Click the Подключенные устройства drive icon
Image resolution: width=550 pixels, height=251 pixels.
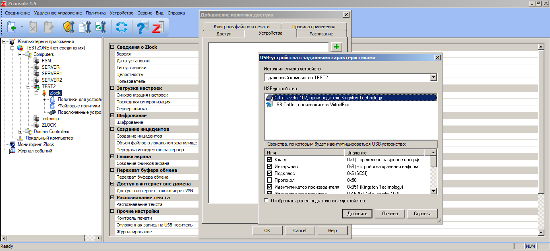52,112
